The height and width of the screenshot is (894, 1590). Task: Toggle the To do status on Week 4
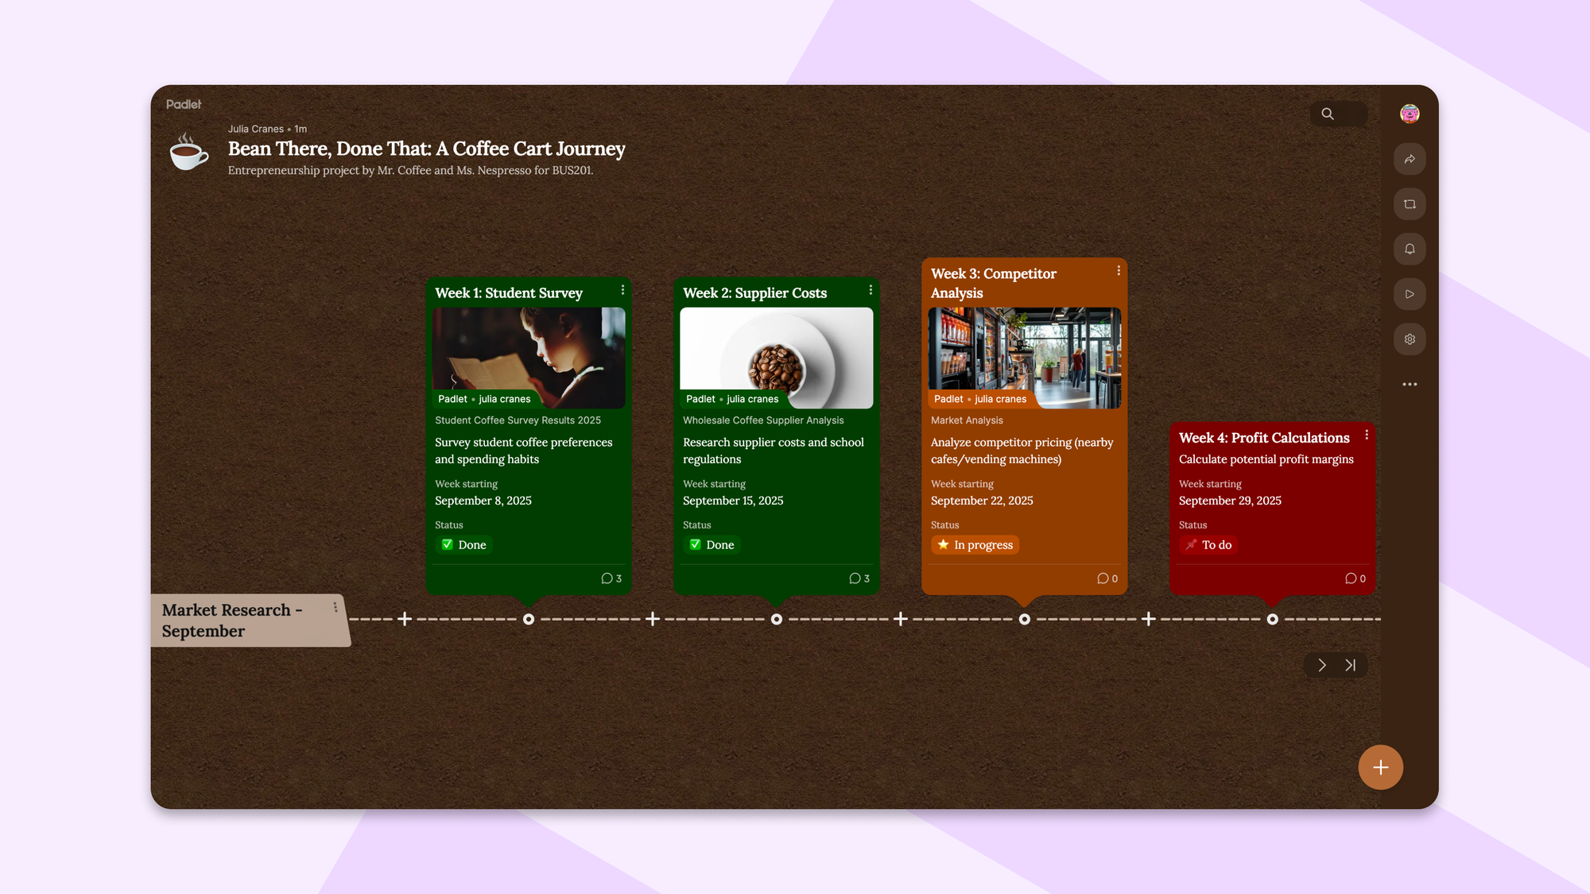1208,544
